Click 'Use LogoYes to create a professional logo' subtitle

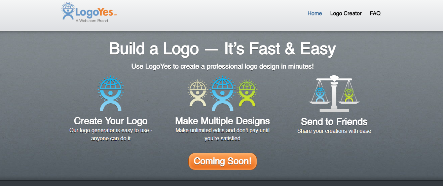click(222, 67)
